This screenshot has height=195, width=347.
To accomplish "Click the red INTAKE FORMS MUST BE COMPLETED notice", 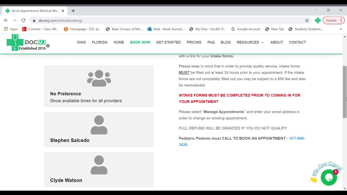I will 239,98.
